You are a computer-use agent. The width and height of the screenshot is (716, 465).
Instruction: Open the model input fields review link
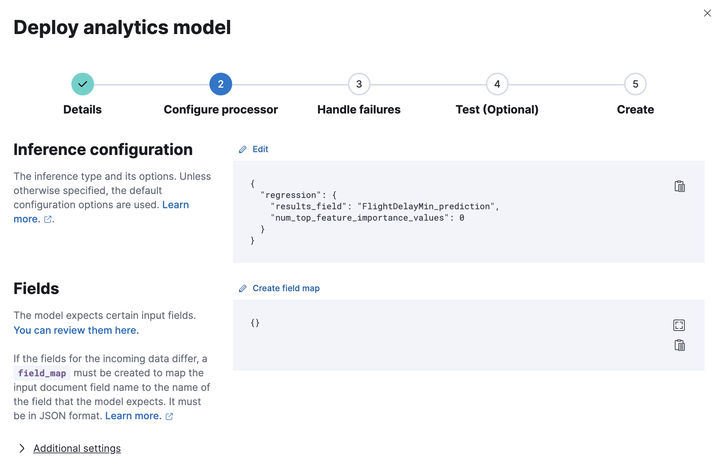[76, 330]
